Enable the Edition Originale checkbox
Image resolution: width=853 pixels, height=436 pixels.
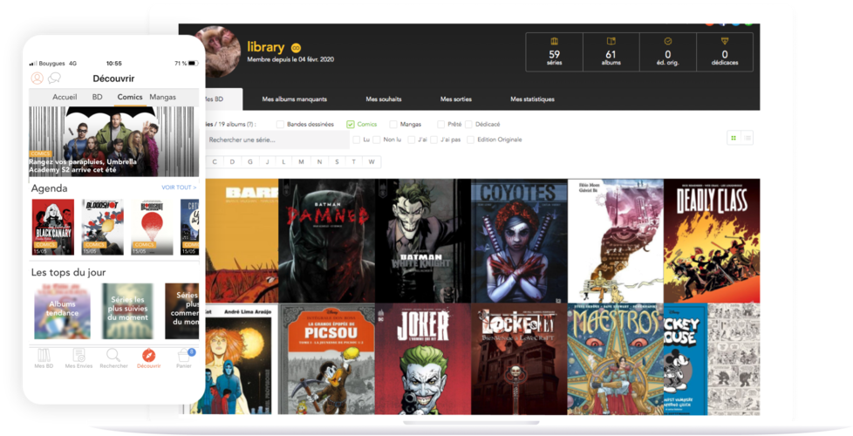pyautogui.click(x=471, y=140)
